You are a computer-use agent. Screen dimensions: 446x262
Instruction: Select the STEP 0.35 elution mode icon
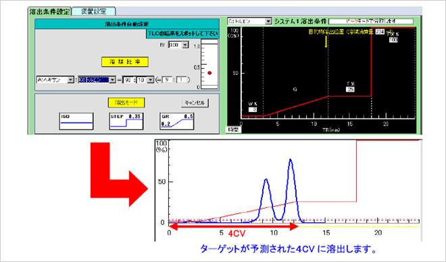point(126,122)
